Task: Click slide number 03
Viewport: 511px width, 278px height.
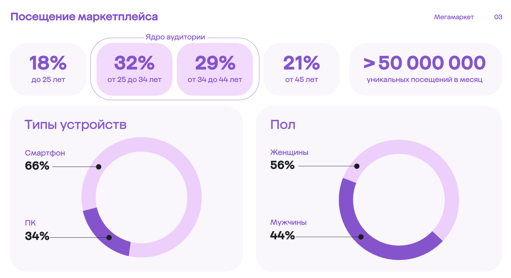Action: pos(498,17)
